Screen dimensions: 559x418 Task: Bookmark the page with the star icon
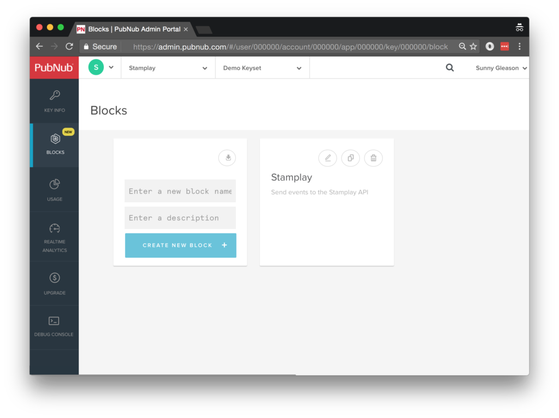click(474, 46)
